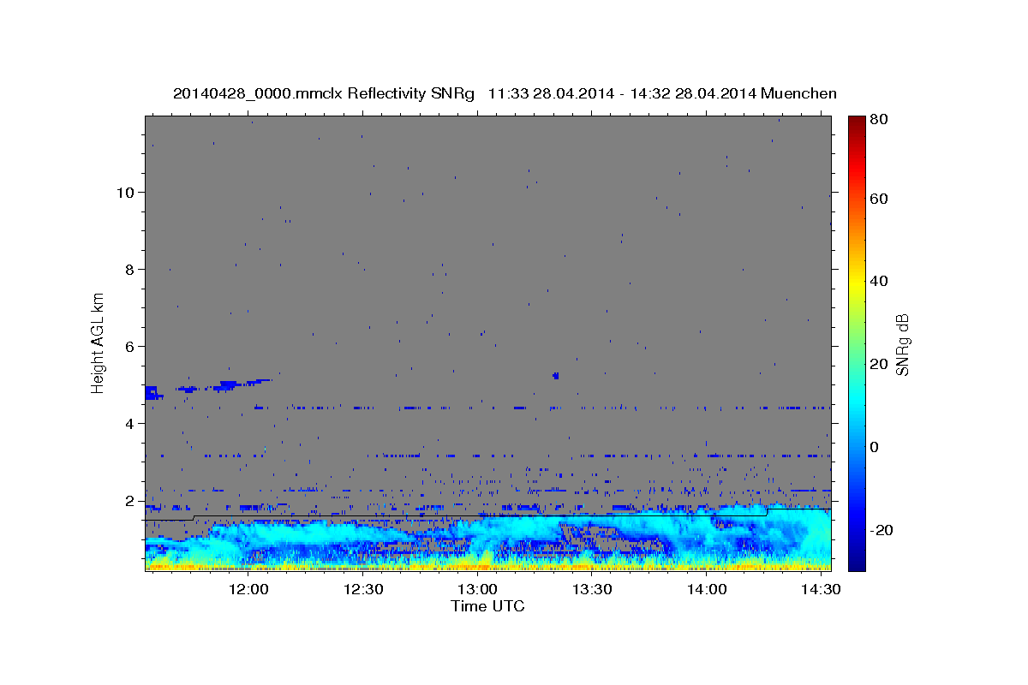Viewport: 1028px width, 685px height.
Task: Click the height tick label 4
Action: point(130,423)
